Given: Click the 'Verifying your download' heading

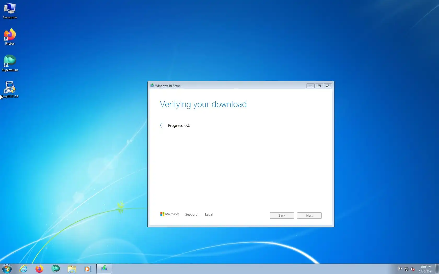Looking at the screenshot, I should 203,104.
